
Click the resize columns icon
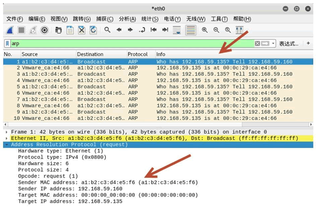pos(240,30)
